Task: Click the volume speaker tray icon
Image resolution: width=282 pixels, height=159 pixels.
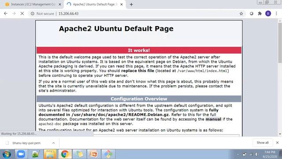Action: coord(256,154)
